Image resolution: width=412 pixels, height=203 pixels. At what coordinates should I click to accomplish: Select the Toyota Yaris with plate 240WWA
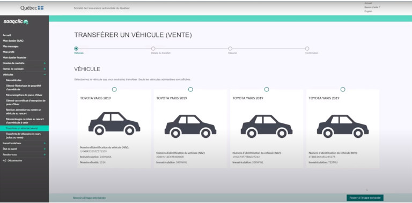(114, 89)
